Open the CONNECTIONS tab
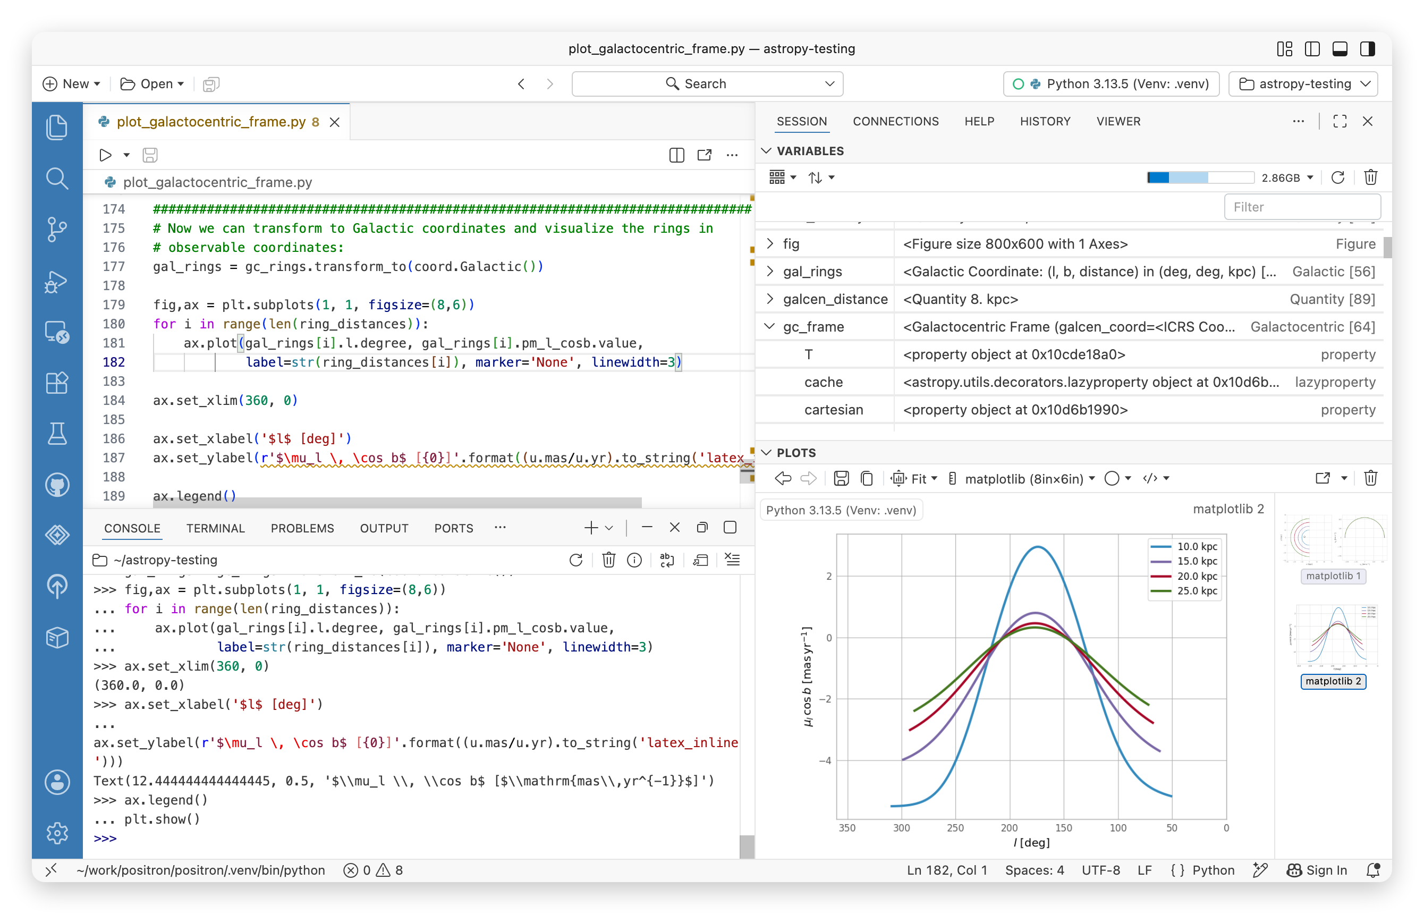The height and width of the screenshot is (914, 1424). pos(895,121)
